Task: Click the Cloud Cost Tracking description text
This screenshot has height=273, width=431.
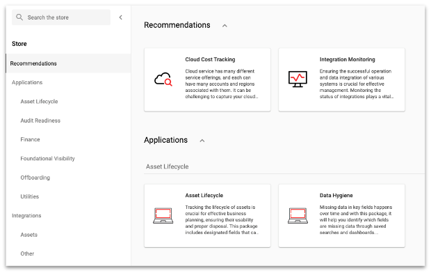Action: (222, 84)
